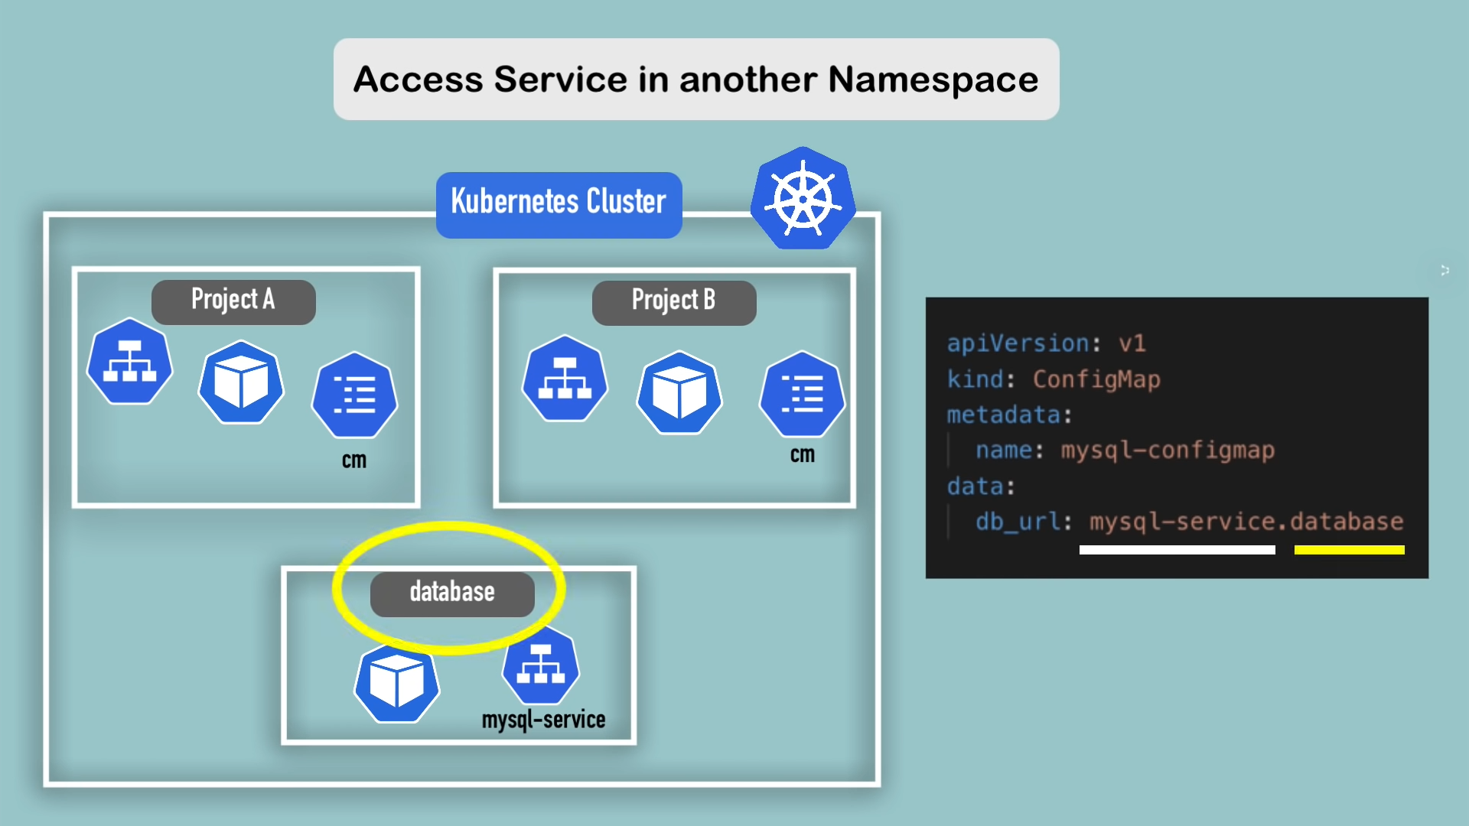Click the Project B namespace label
1469x826 pixels.
[674, 302]
